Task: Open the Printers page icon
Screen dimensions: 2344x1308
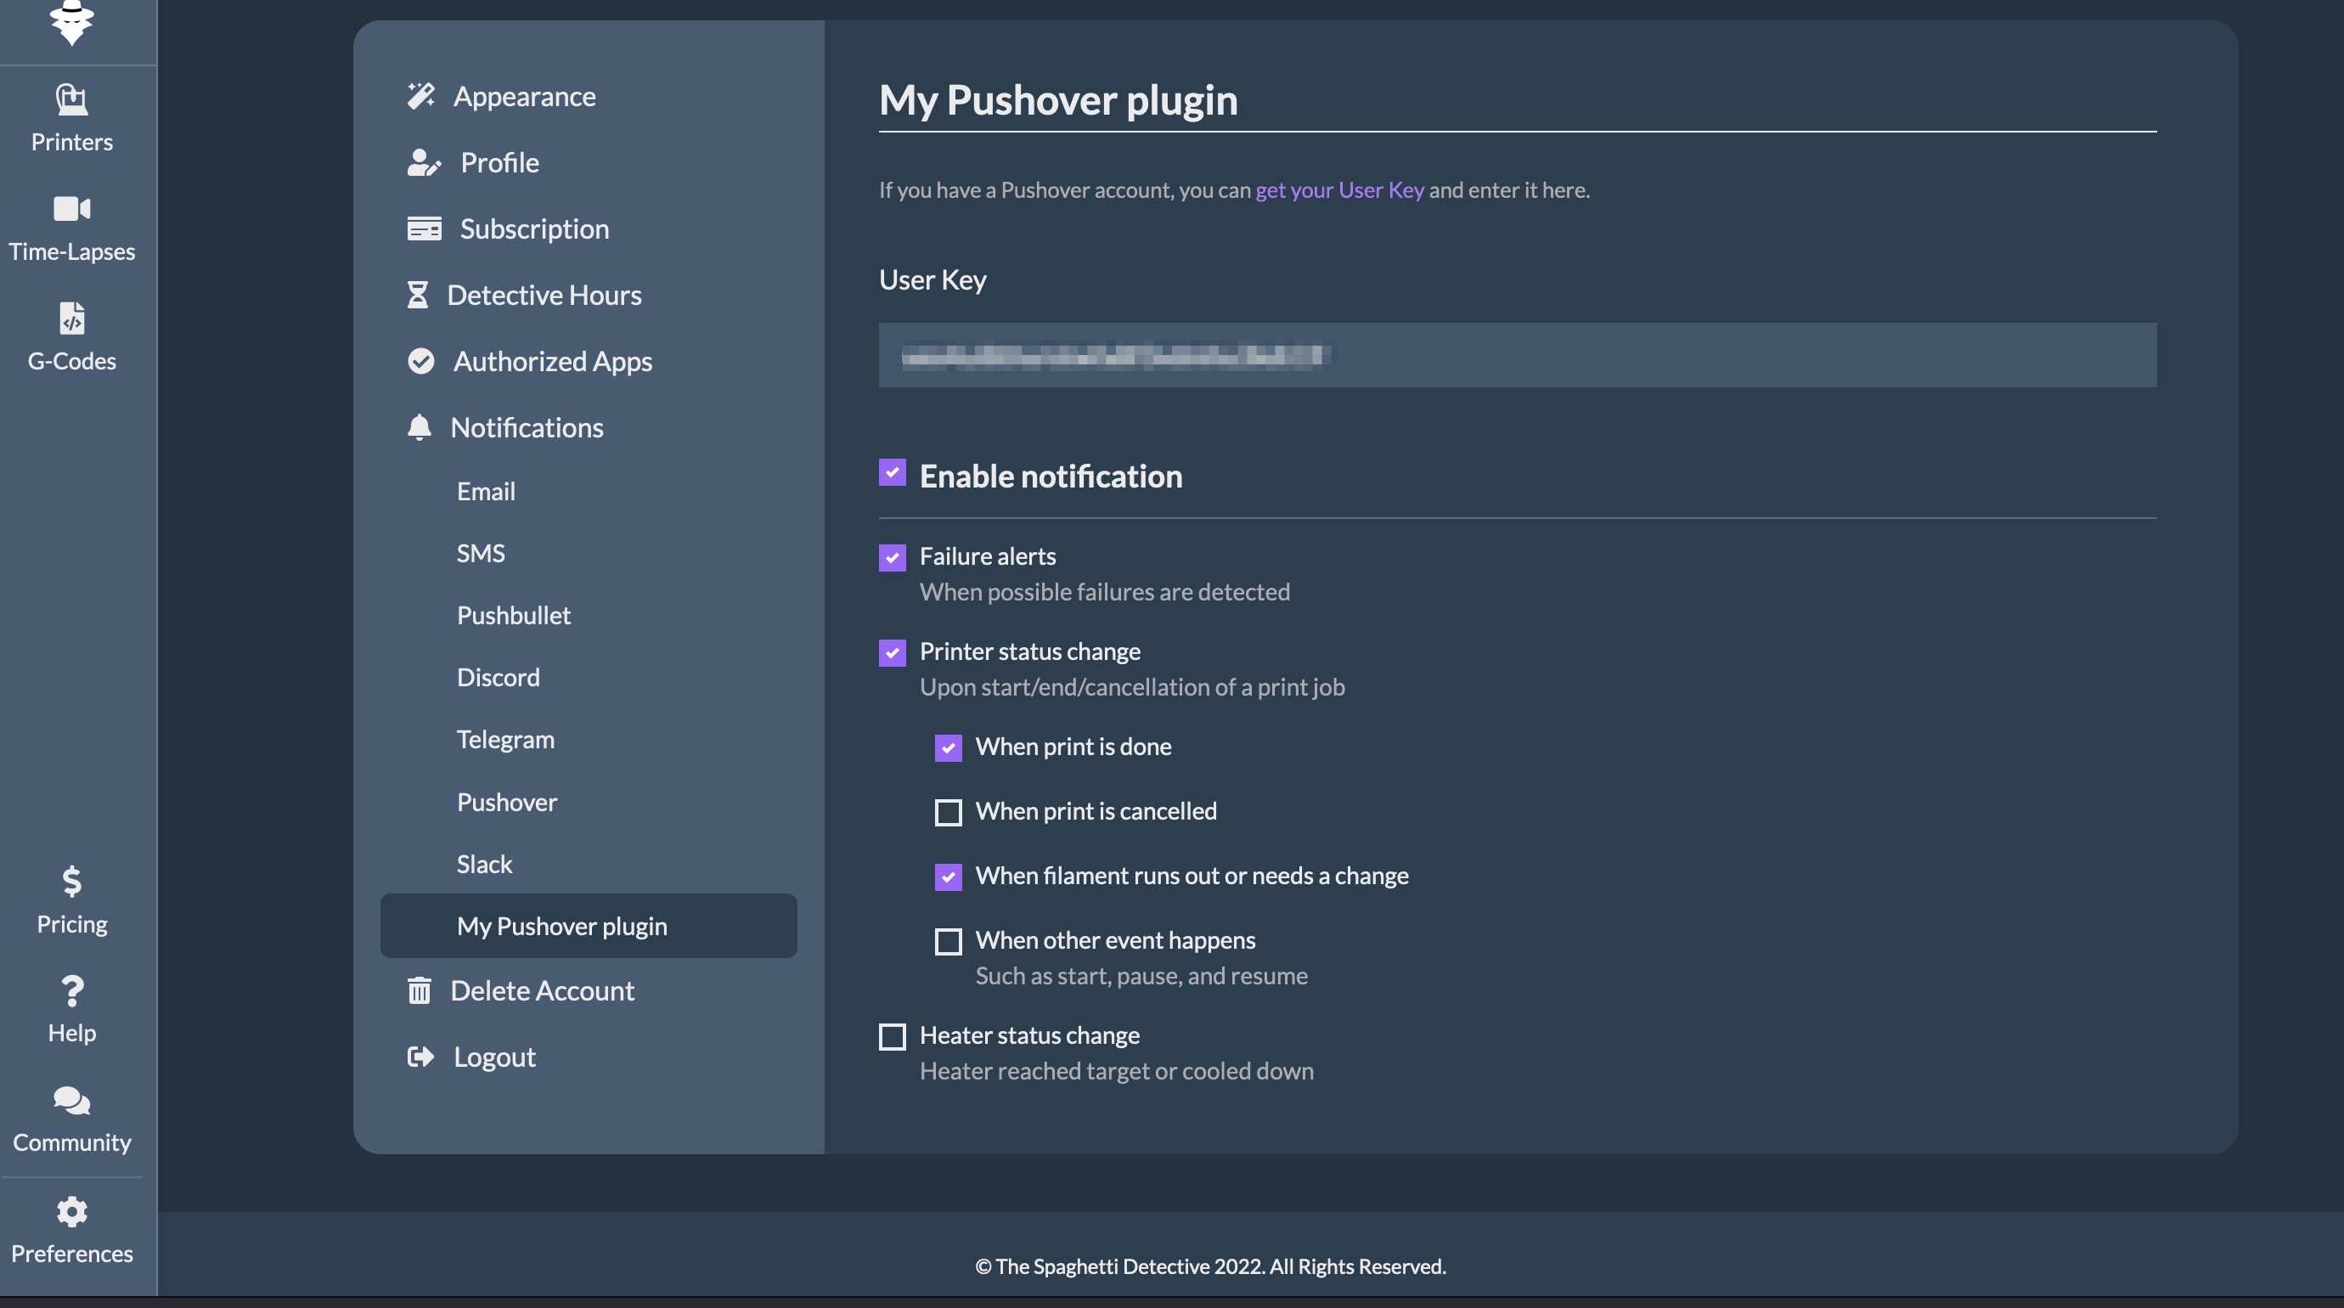Action: point(72,99)
